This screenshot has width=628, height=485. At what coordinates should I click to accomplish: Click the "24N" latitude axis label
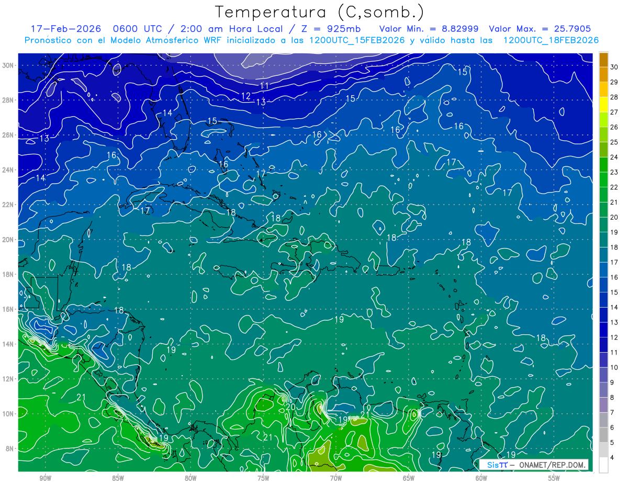9,170
